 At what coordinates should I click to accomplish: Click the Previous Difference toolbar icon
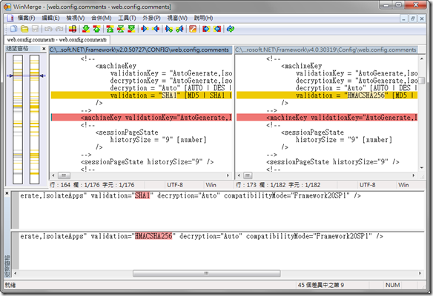click(96, 29)
